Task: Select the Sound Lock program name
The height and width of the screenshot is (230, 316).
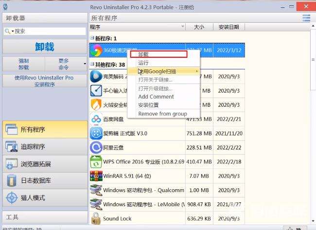Action: [117, 218]
